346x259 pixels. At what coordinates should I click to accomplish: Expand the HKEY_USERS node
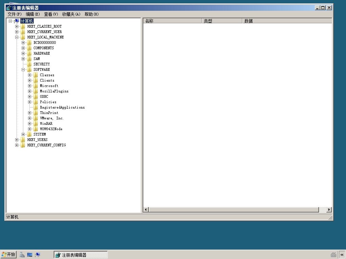17,140
